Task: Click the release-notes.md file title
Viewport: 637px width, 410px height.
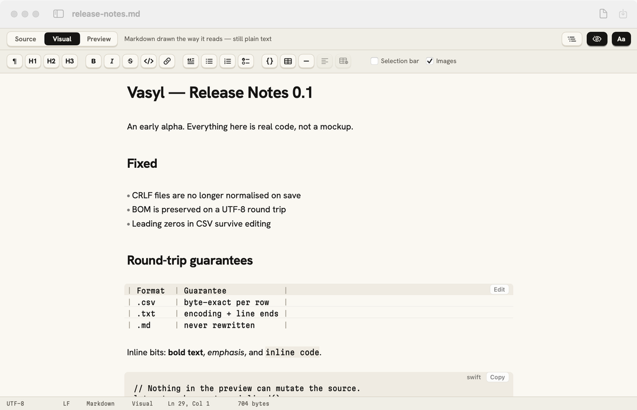Action: click(x=106, y=14)
